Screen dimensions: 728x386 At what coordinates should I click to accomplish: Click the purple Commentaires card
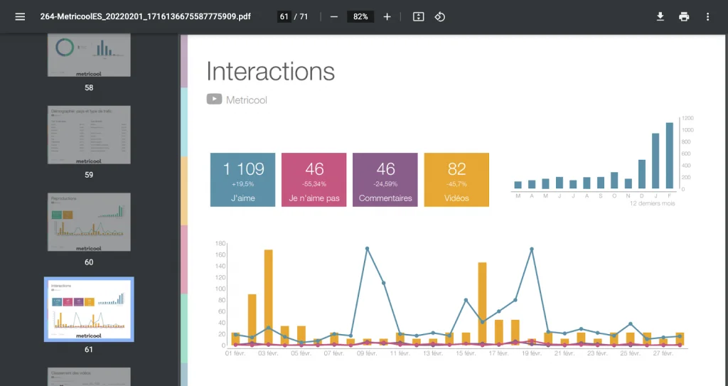[385, 180]
